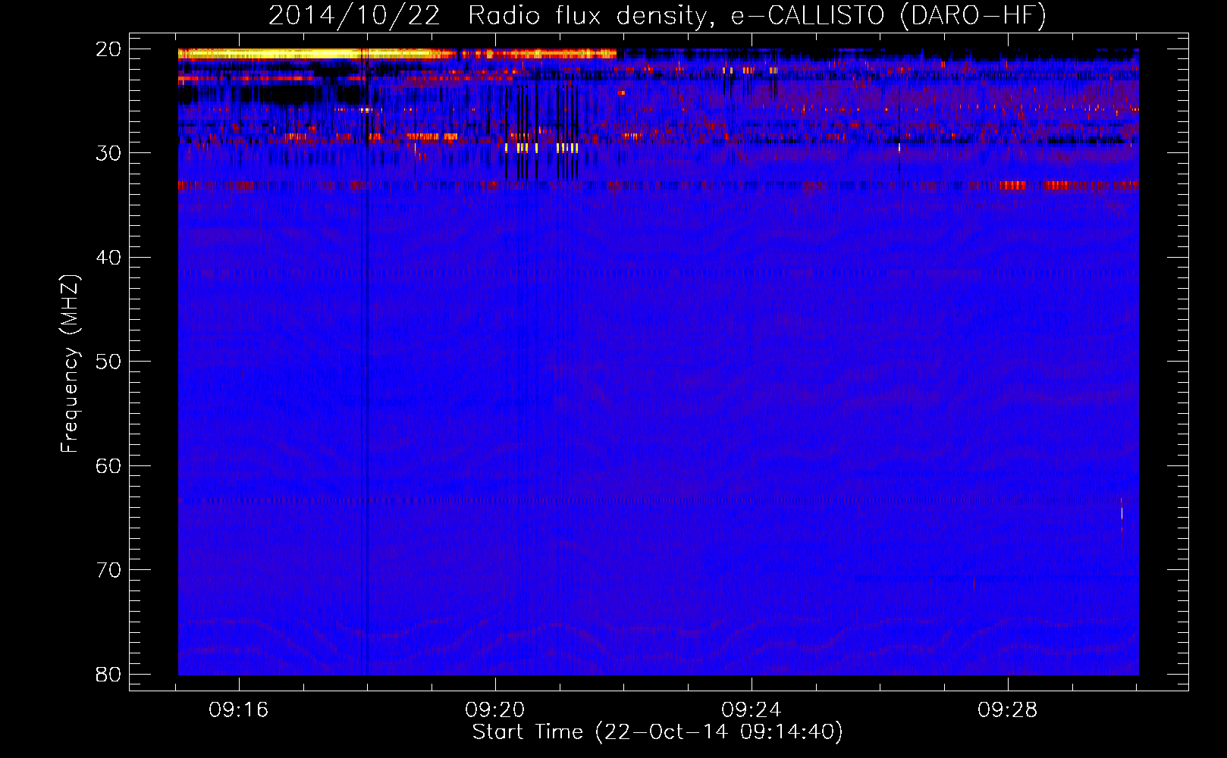Click the 09:24 time tick label
This screenshot has height=758, width=1227.
point(752,710)
